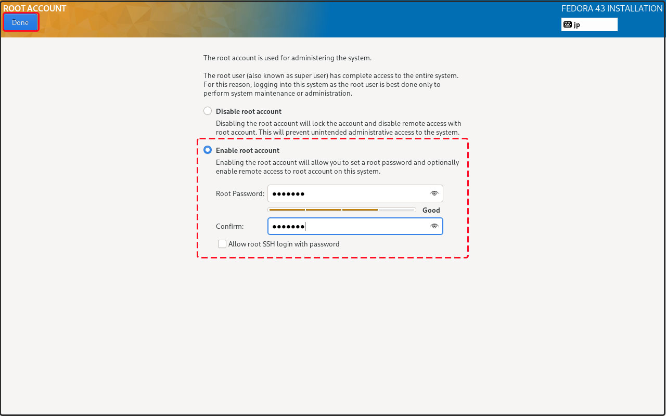This screenshot has height=416, width=666.
Task: Click "Allow root SSH login with password" text
Action: coord(284,244)
